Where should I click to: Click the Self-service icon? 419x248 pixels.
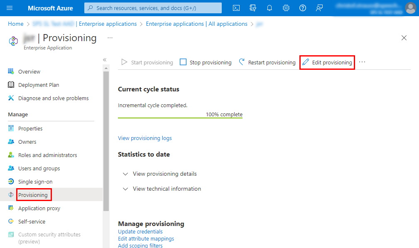[x=11, y=221]
